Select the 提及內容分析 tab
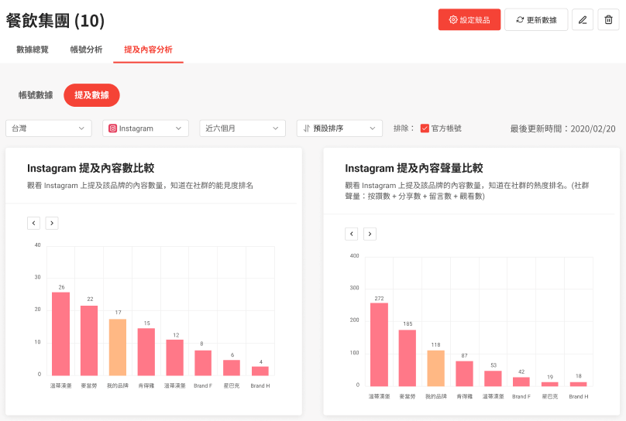The image size is (626, 421). coord(148,50)
